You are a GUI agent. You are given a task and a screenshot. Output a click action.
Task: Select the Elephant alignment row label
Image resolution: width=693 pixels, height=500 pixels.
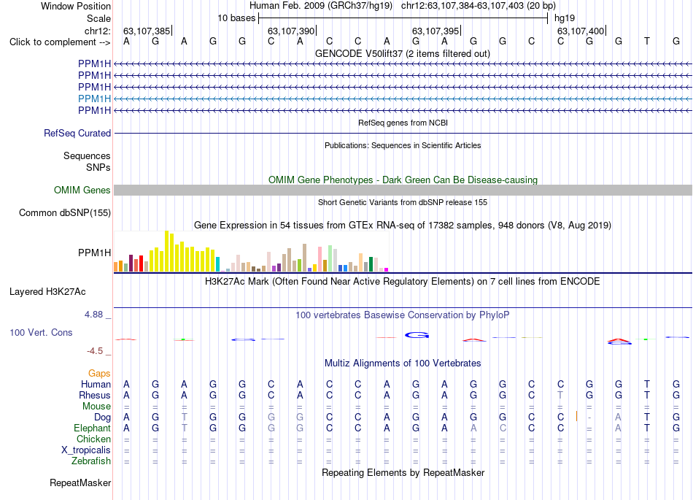click(x=92, y=428)
